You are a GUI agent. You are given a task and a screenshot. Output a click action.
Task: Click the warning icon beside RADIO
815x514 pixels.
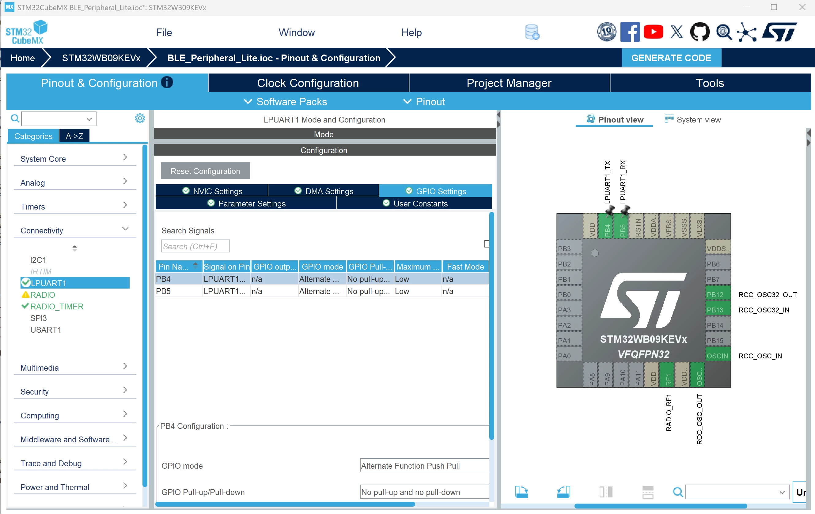tap(25, 295)
